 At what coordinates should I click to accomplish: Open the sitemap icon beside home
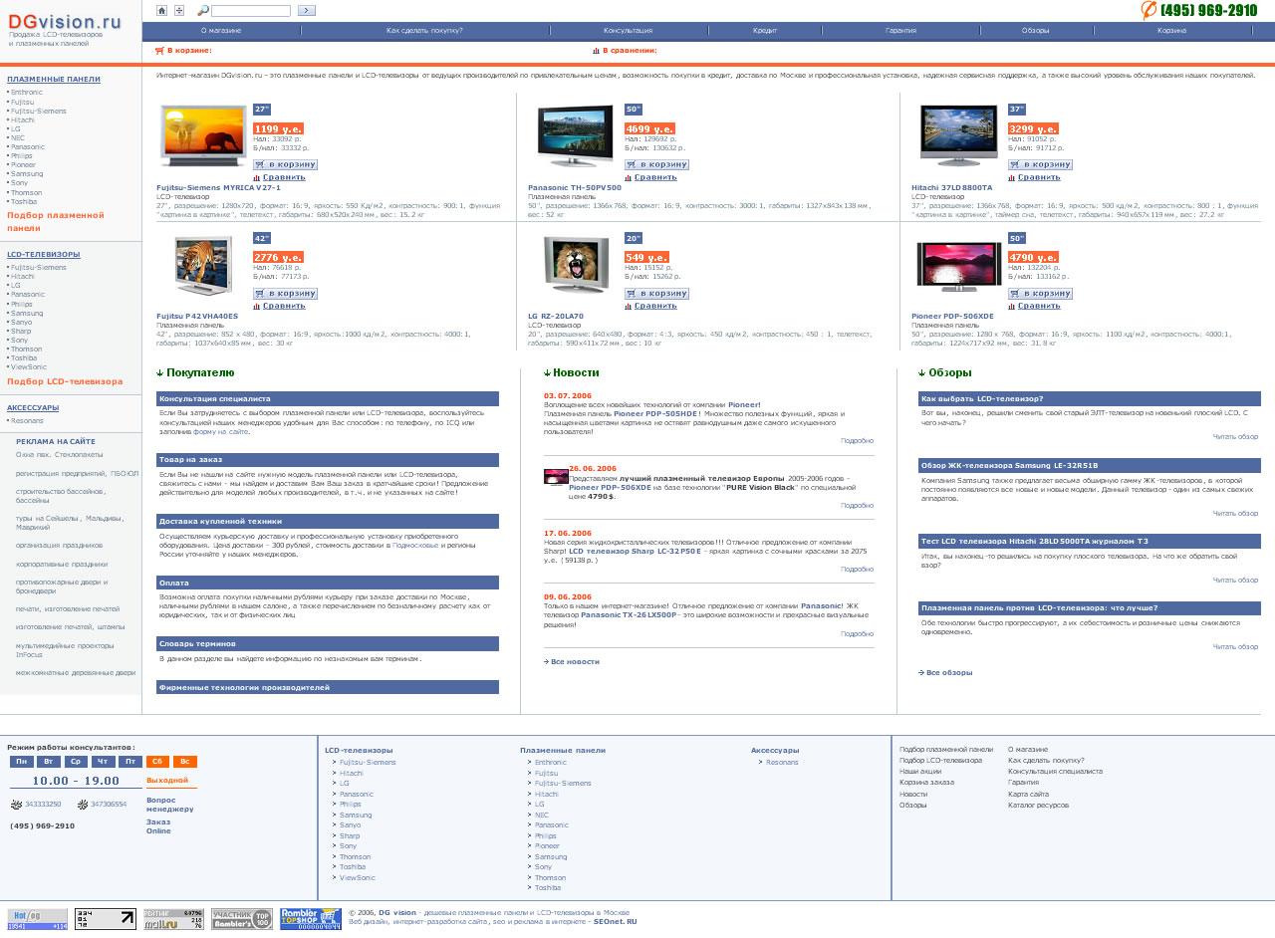179,10
